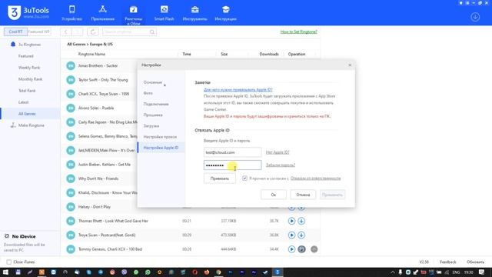Open the Smart Flash section
This screenshot has width=492, height=277.
tap(164, 13)
